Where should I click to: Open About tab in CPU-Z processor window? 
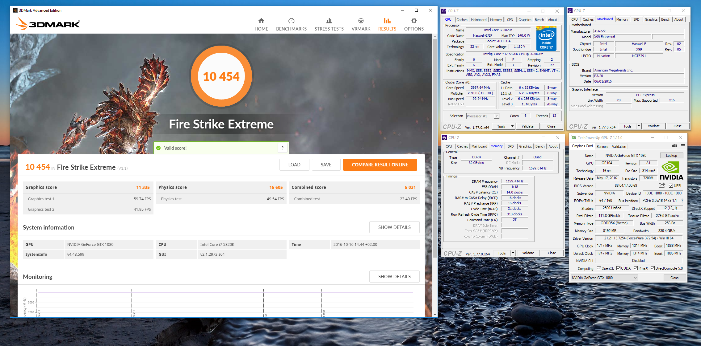pyautogui.click(x=552, y=20)
